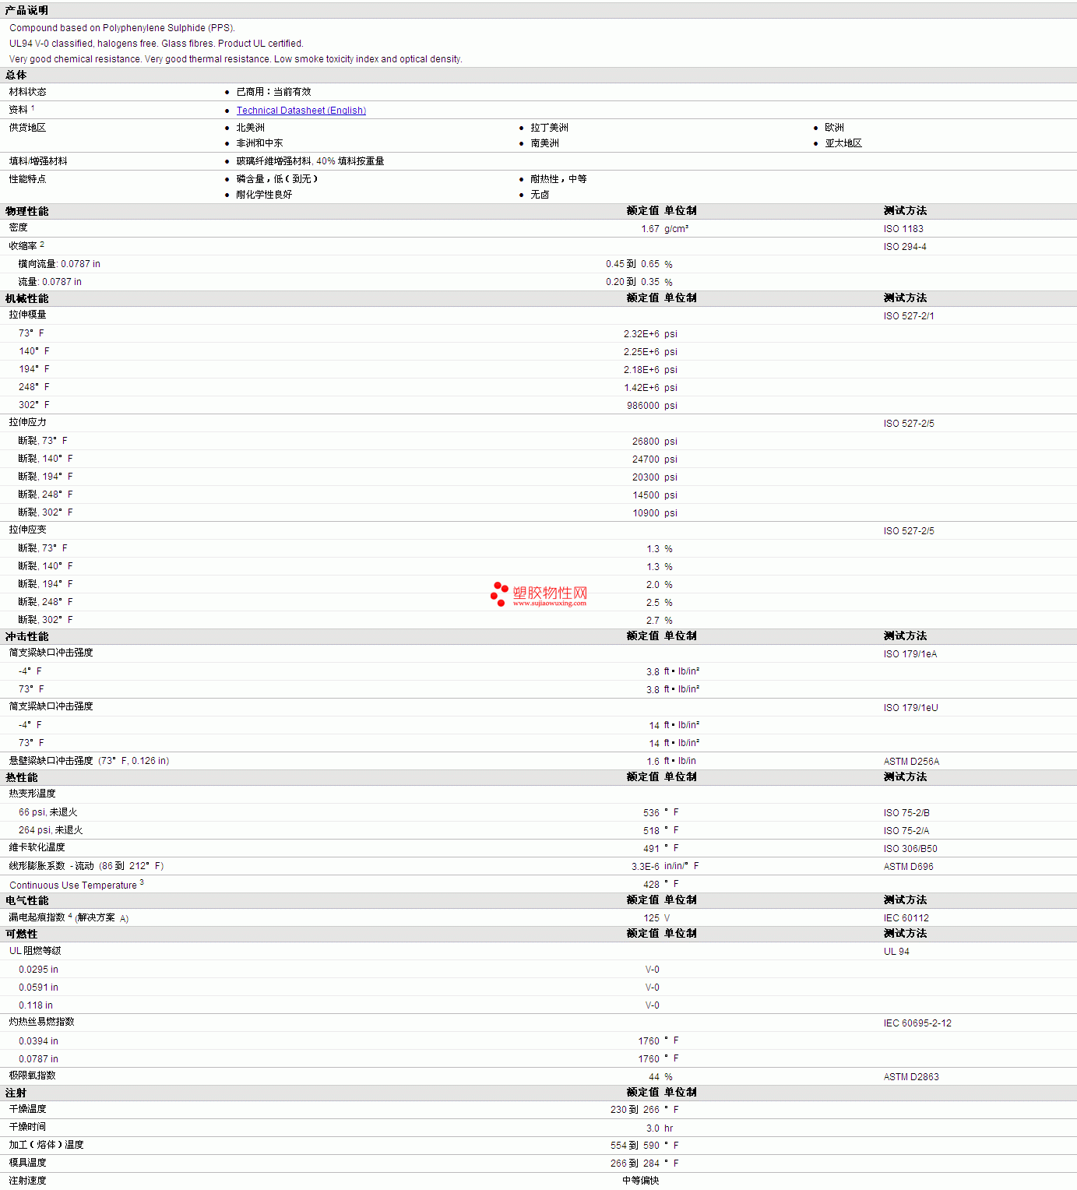Select the 非洲和中东 region entry
Image resolution: width=1077 pixels, height=1190 pixels.
click(259, 143)
